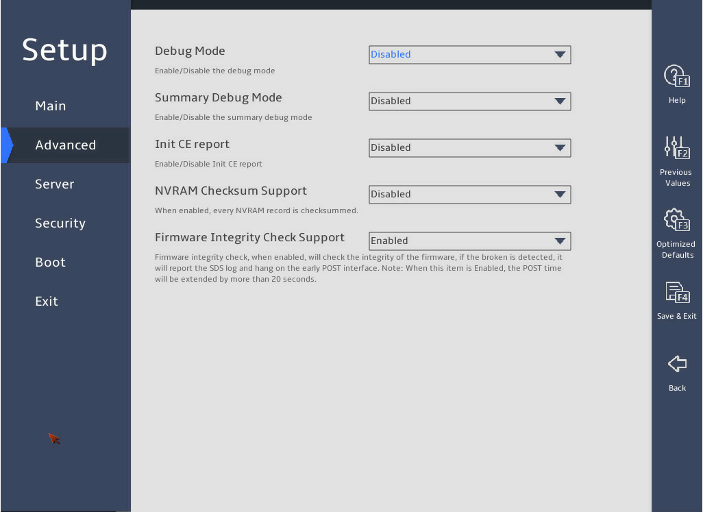Image resolution: width=703 pixels, height=512 pixels.
Task: Select the Firmware Integrity Check Support label
Action: [249, 238]
